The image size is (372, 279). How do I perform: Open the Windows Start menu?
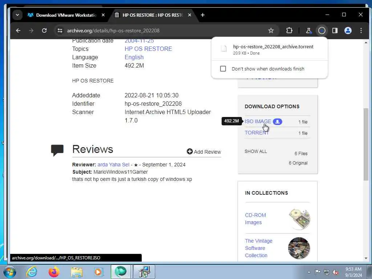click(x=9, y=272)
